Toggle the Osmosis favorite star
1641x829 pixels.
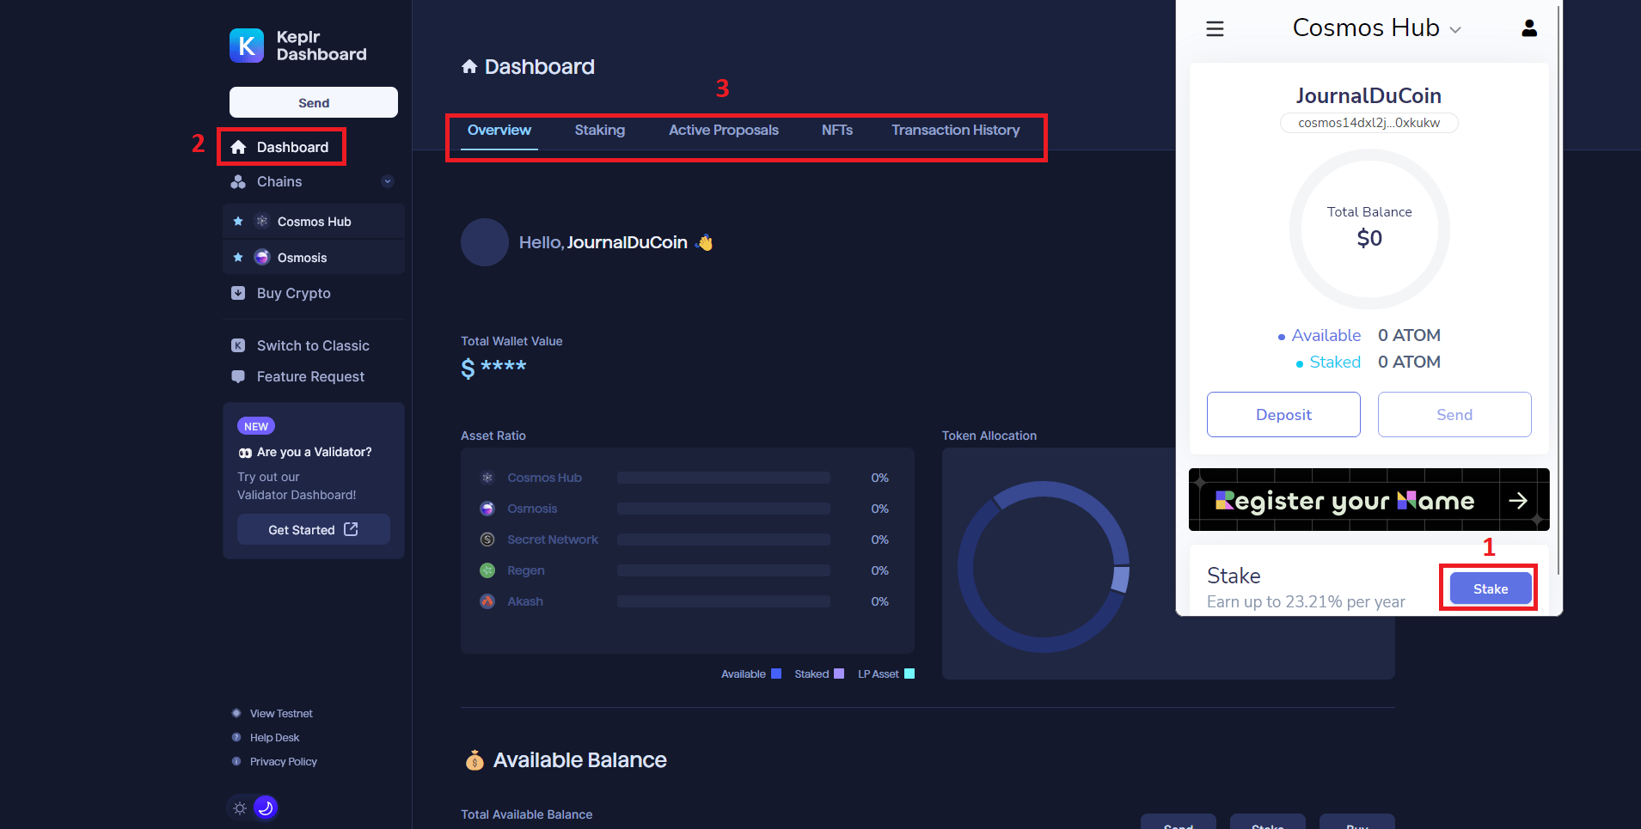(x=238, y=258)
